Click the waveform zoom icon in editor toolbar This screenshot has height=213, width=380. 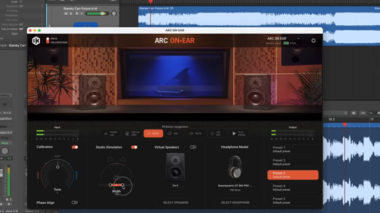pyautogui.click(x=354, y=113)
